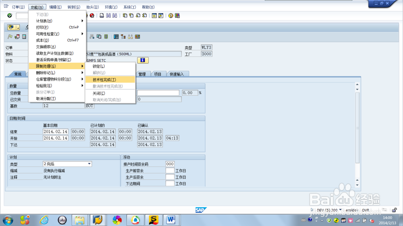
Task: Click the flag release icon in application toolbar
Action: [x=10, y=37]
